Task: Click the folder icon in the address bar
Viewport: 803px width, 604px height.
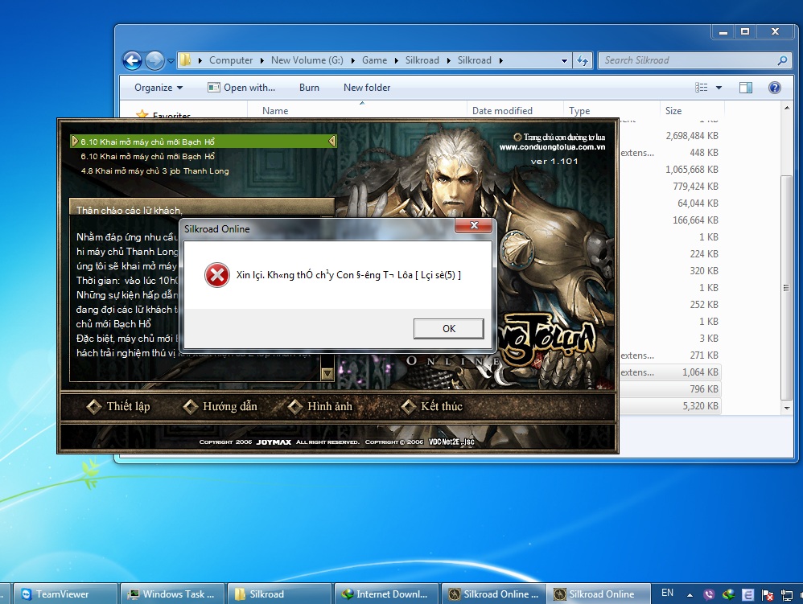Action: click(x=185, y=60)
